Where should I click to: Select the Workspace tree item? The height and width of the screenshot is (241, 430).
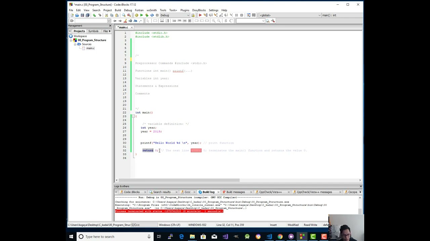tap(80, 36)
